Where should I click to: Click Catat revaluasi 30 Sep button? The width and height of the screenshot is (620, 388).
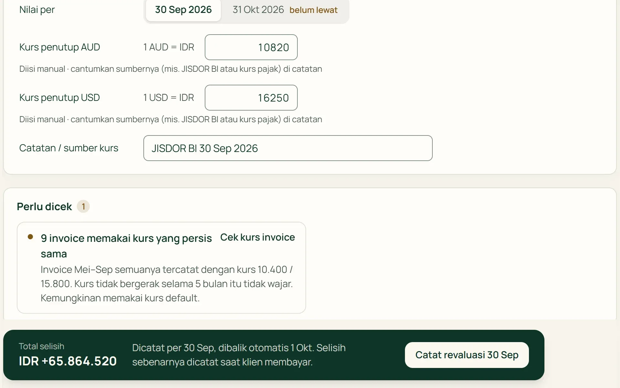(x=467, y=355)
